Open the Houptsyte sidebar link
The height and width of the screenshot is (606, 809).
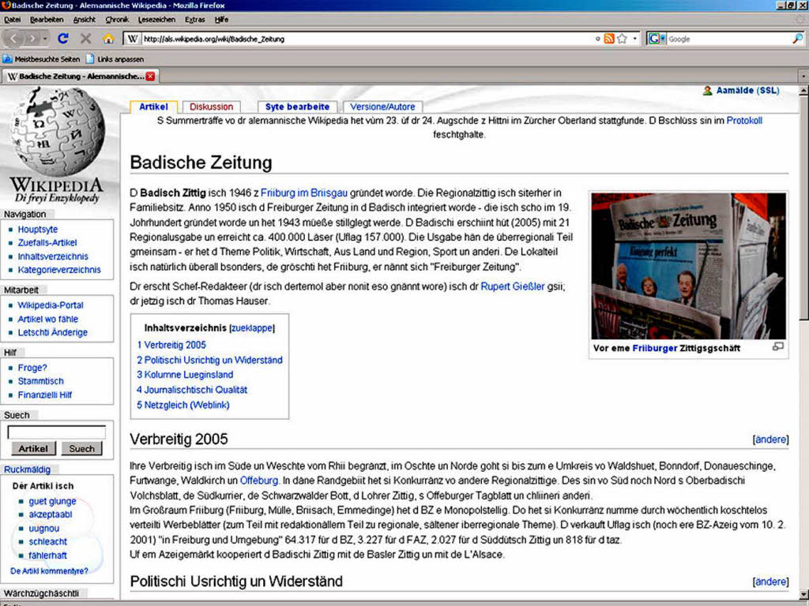[38, 230]
